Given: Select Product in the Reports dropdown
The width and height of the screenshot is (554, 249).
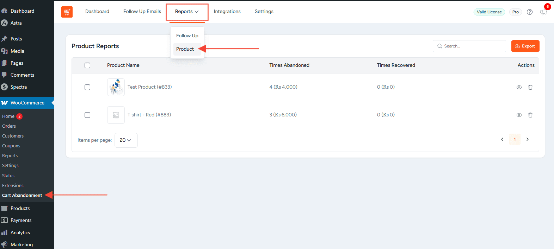Looking at the screenshot, I should point(185,49).
